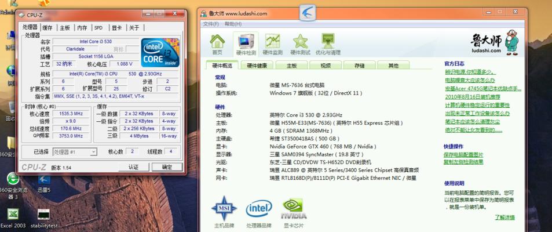
Task: Click the '微星 MS-7636 台式电脑' computer text
Action: (x=297, y=85)
